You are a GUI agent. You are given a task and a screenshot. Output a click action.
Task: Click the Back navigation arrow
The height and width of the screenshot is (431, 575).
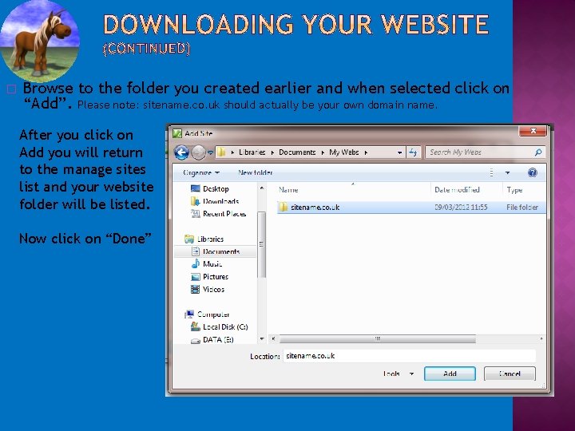pyautogui.click(x=181, y=152)
